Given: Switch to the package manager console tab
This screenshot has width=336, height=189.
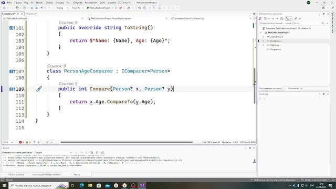Looking at the screenshot, I should pos(46,175).
